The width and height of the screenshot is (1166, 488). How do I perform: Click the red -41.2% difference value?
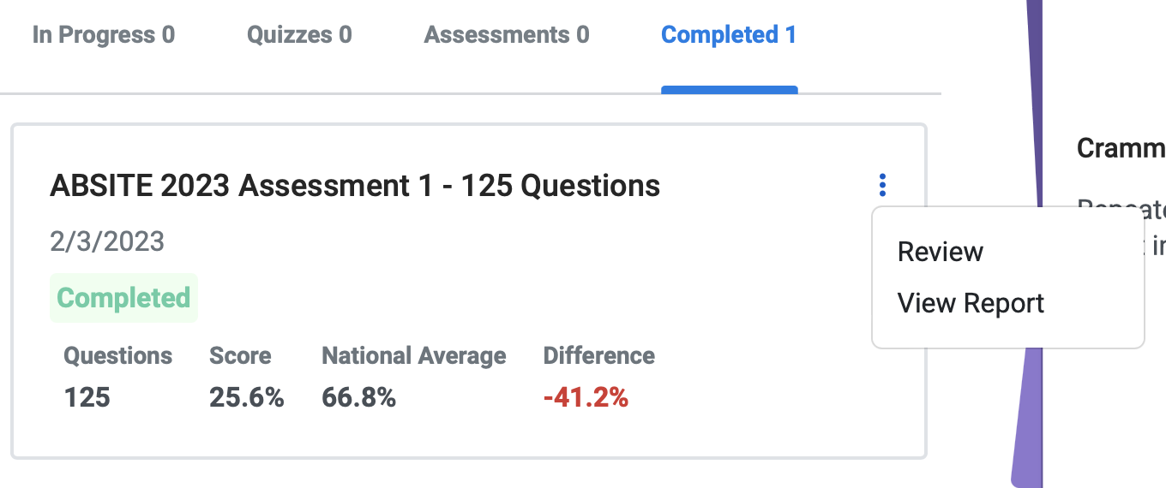586,397
